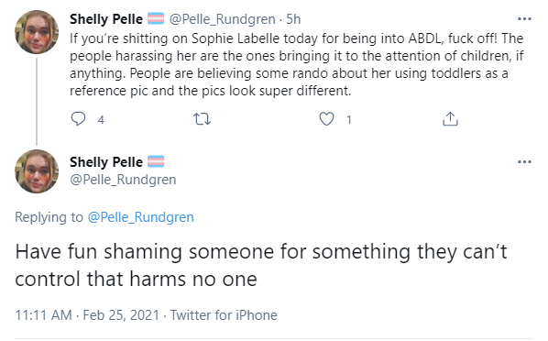The width and height of the screenshot is (548, 341).
Task: Open more options menu on first tweet
Action: coord(524,19)
